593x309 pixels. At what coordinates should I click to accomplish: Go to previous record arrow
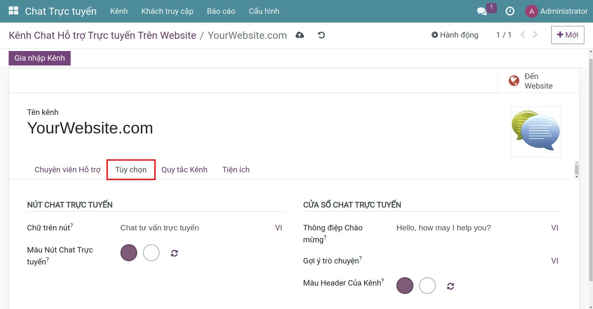click(523, 35)
